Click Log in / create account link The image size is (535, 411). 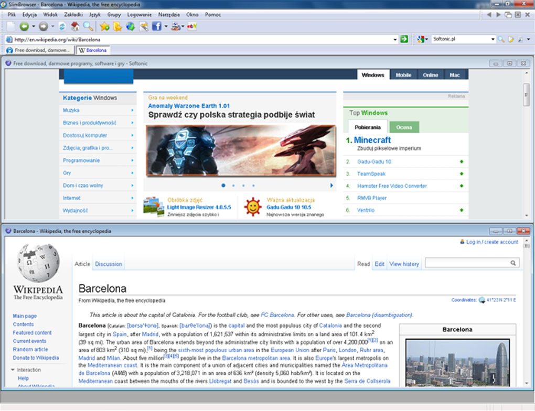tap(492, 242)
